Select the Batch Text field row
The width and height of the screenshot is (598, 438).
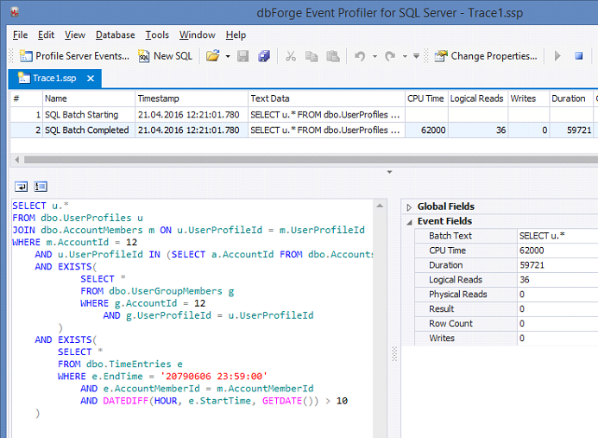pyautogui.click(x=507, y=236)
